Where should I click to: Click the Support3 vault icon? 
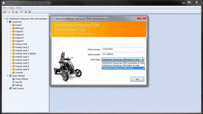(x=13, y=38)
